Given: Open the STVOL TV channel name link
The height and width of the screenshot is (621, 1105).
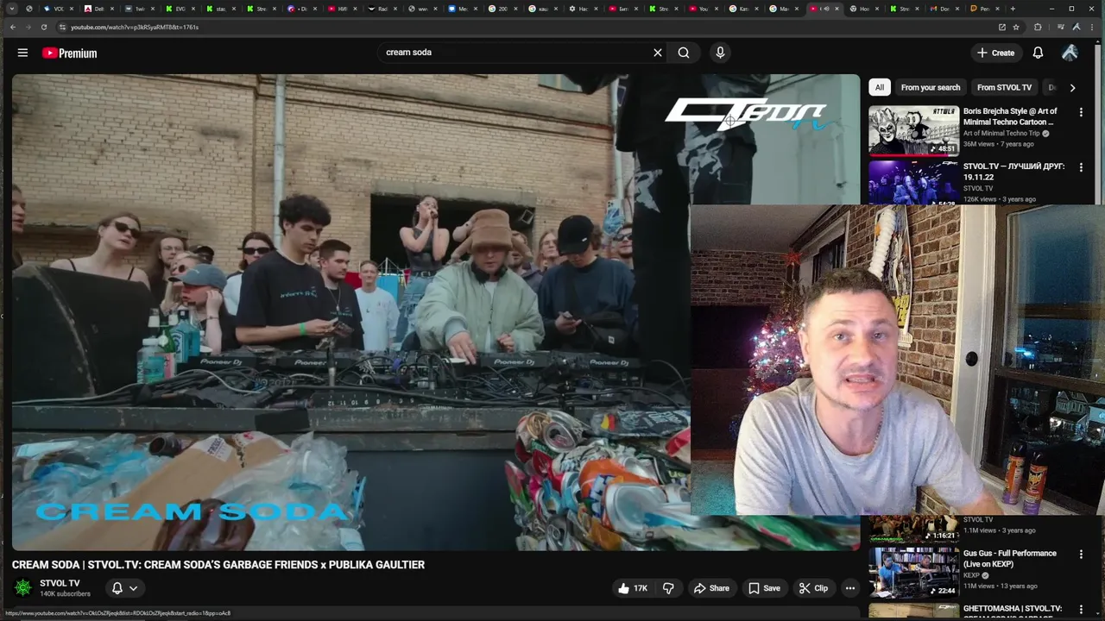Looking at the screenshot, I should 60,583.
